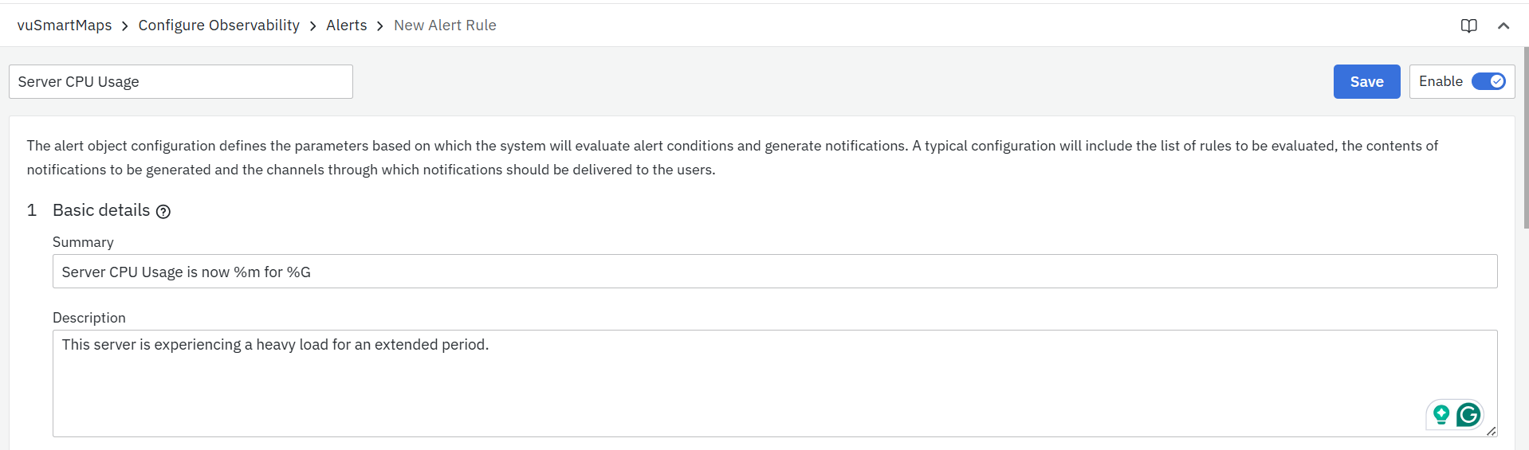Open the documentation book icon
The image size is (1529, 450).
point(1468,25)
